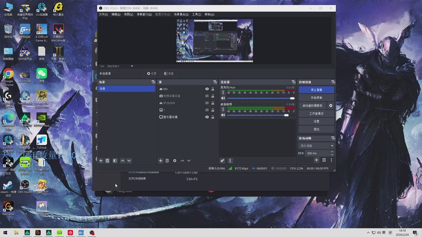Click 启动虚拟摄像机 button

click(312, 106)
